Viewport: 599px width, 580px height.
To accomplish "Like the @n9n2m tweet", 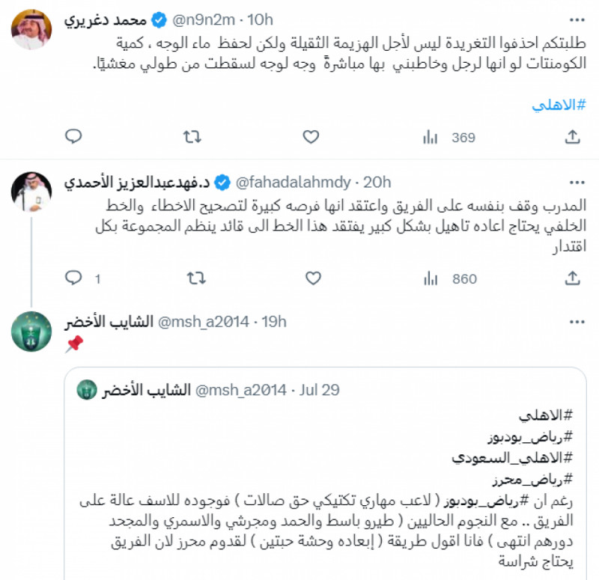I will point(311,136).
